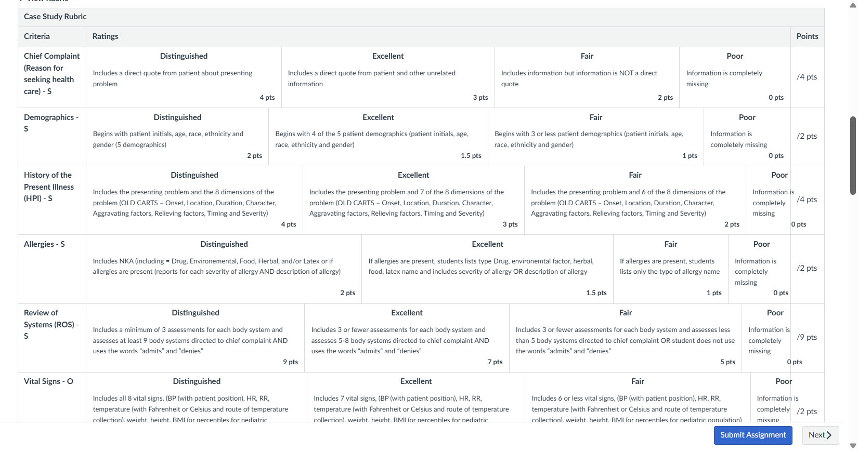858x451 pixels.
Task: Select Excellent rating for Review of Systems
Action: [407, 338]
